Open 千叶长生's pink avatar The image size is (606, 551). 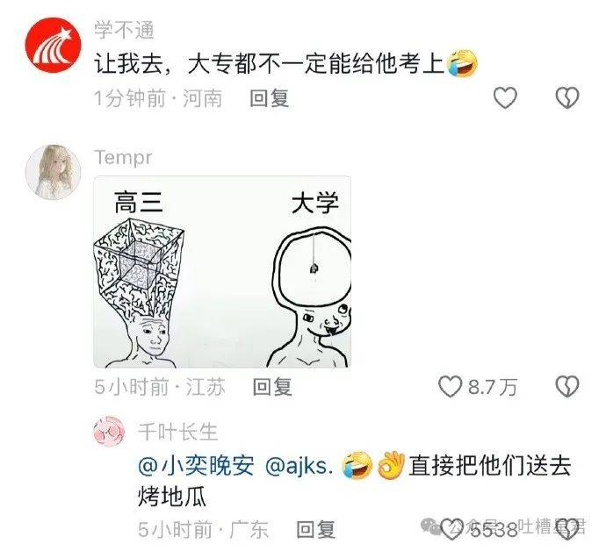coord(110,432)
